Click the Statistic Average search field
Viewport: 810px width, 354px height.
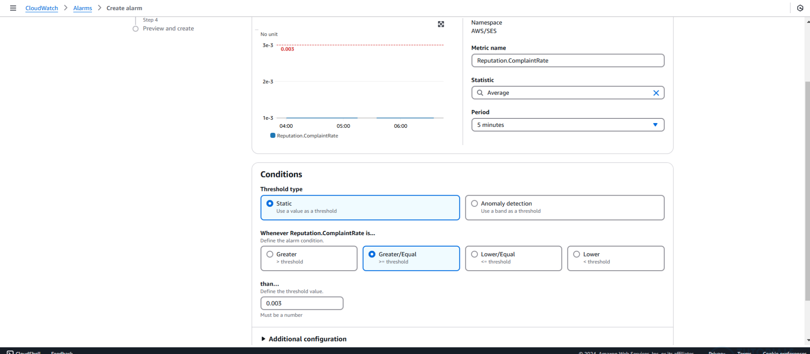[568, 93]
